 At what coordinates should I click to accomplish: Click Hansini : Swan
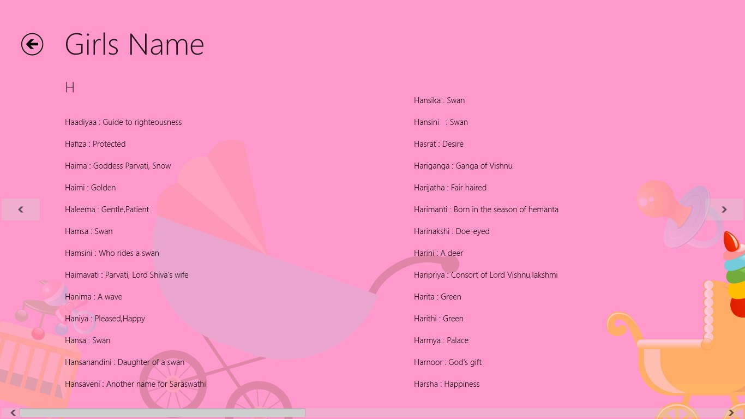(x=441, y=122)
